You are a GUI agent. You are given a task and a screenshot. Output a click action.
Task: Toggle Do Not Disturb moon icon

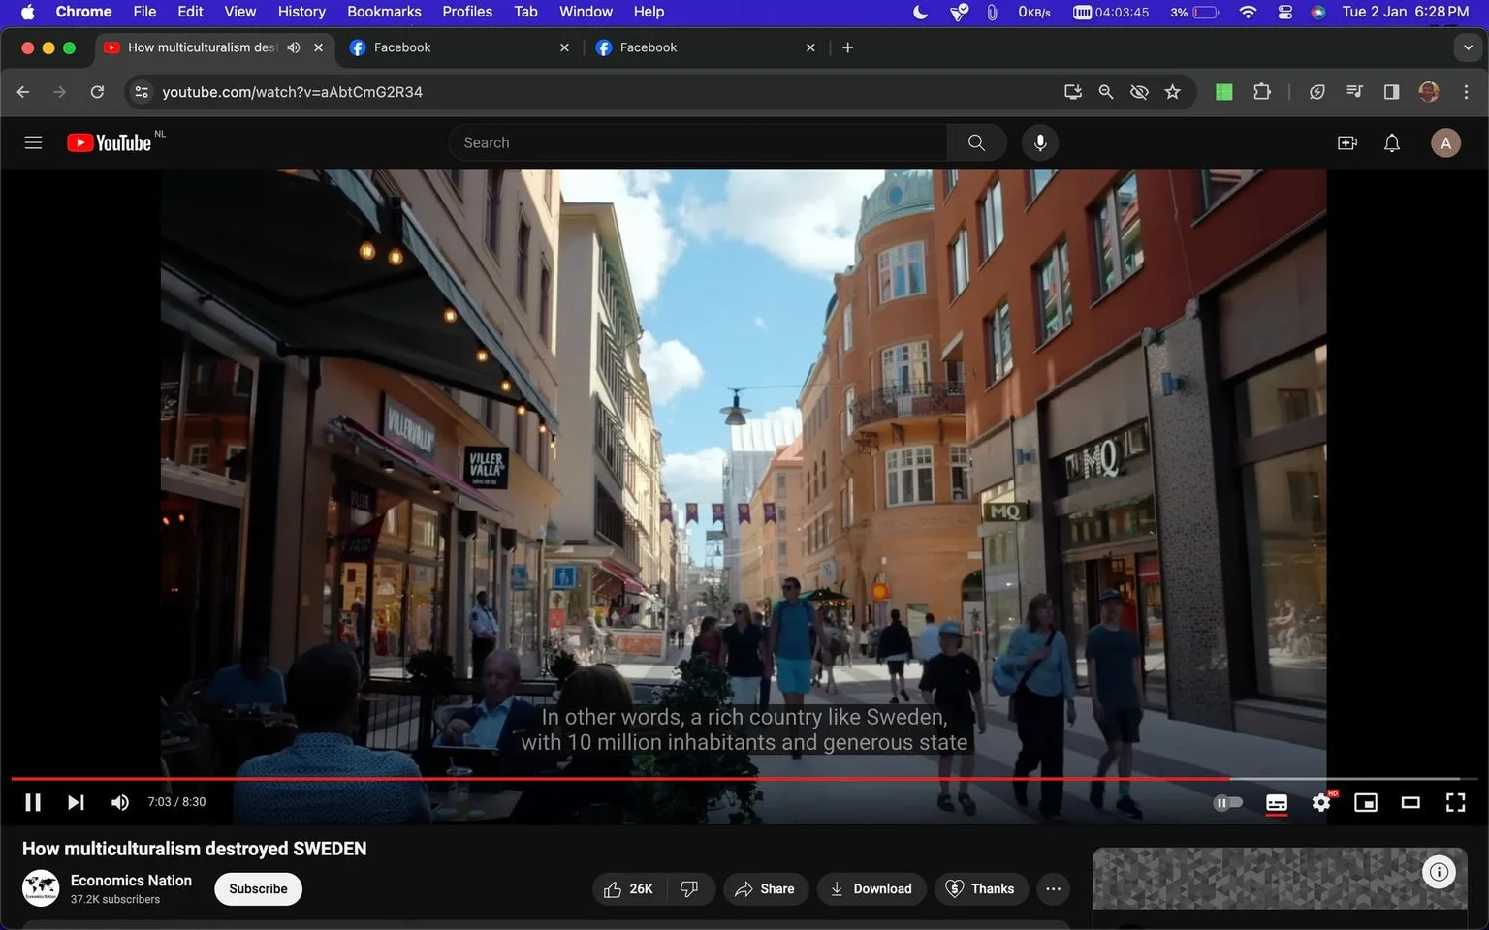click(x=920, y=12)
